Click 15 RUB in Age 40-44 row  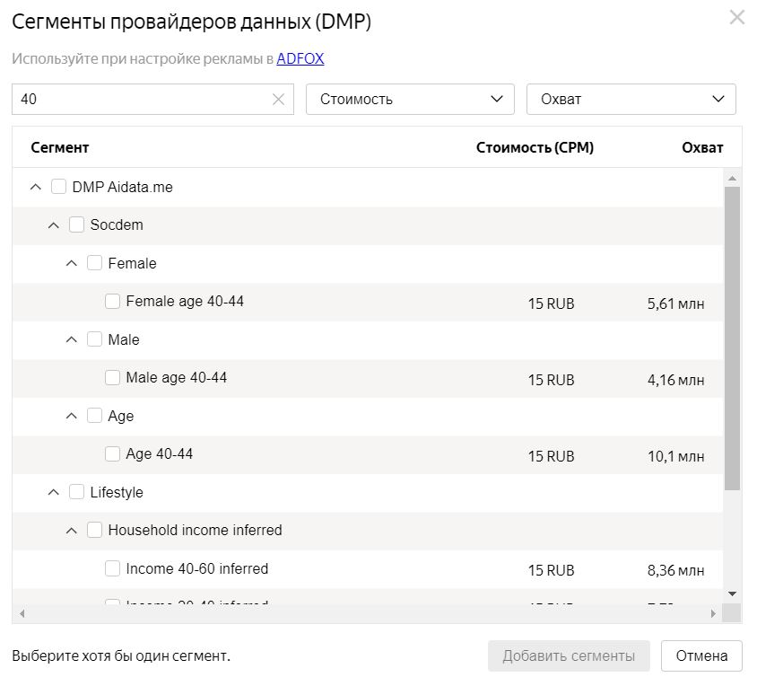[552, 456]
